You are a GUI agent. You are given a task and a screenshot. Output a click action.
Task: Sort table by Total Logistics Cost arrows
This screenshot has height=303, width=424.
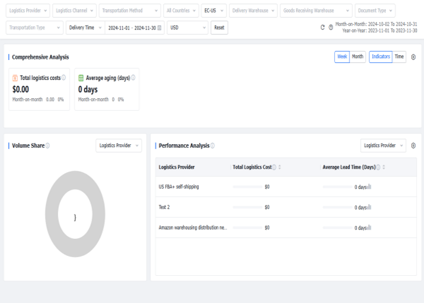click(280, 167)
